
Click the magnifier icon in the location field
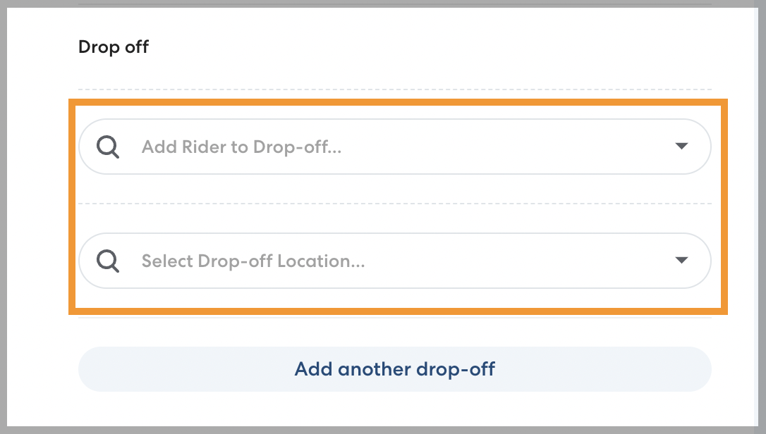tap(108, 261)
